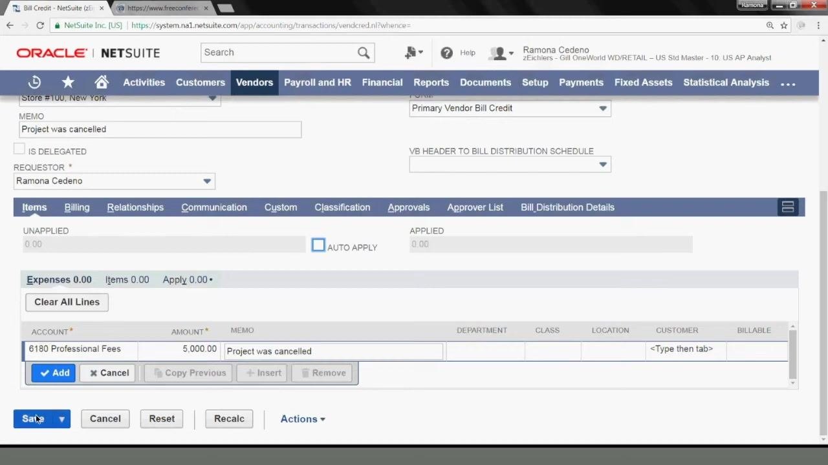Click the search magnifier icon
Image resolution: width=828 pixels, height=465 pixels.
pyautogui.click(x=364, y=52)
